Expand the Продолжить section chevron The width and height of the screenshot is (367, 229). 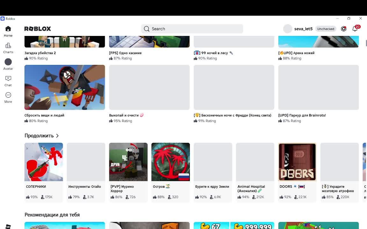click(x=57, y=136)
